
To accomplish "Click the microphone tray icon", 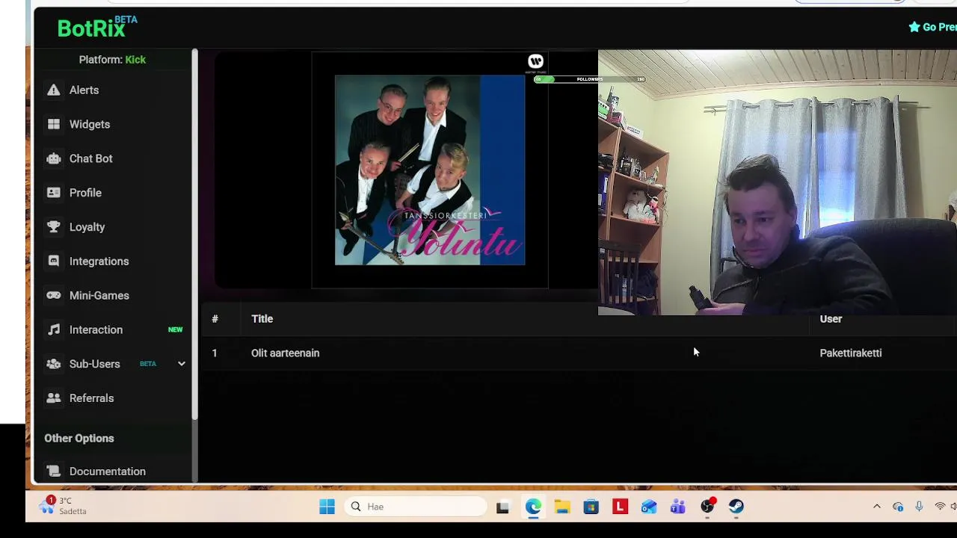I will tap(919, 507).
